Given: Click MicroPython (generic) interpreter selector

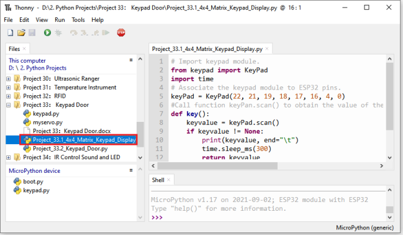Looking at the screenshot, I should tap(365, 228).
